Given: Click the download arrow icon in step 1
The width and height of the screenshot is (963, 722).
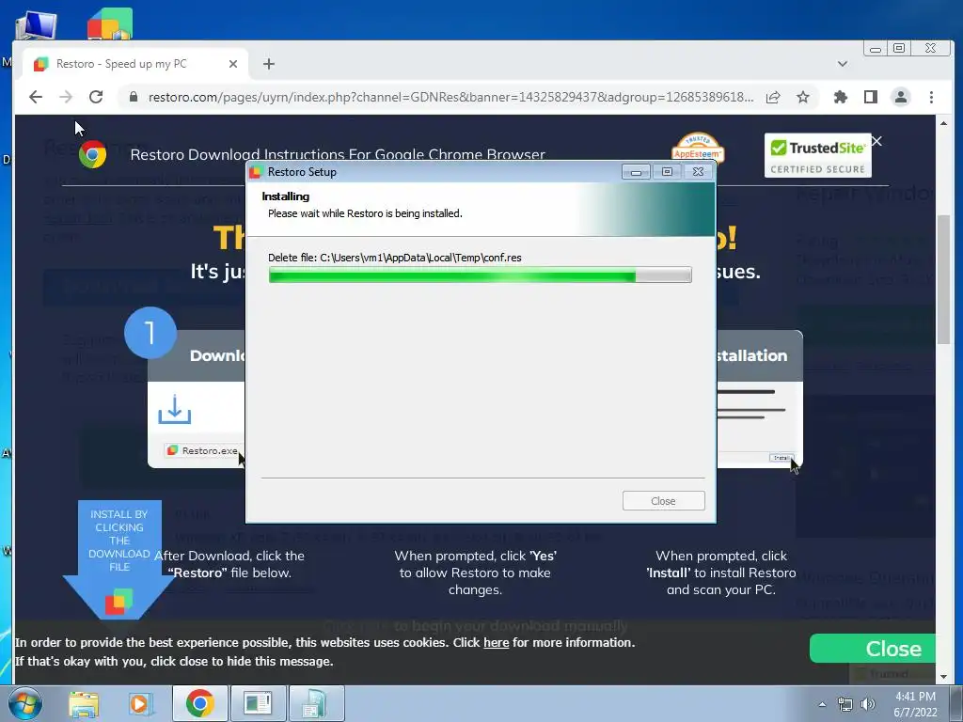Looking at the screenshot, I should pos(174,410).
